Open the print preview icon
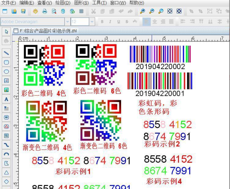The image size is (230, 189). 54,12
